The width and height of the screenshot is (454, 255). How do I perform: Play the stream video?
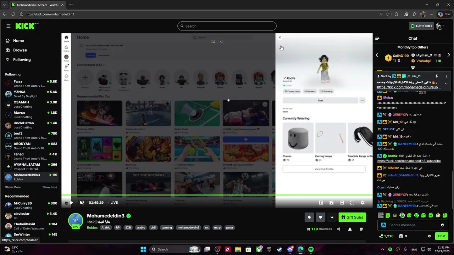point(71,203)
